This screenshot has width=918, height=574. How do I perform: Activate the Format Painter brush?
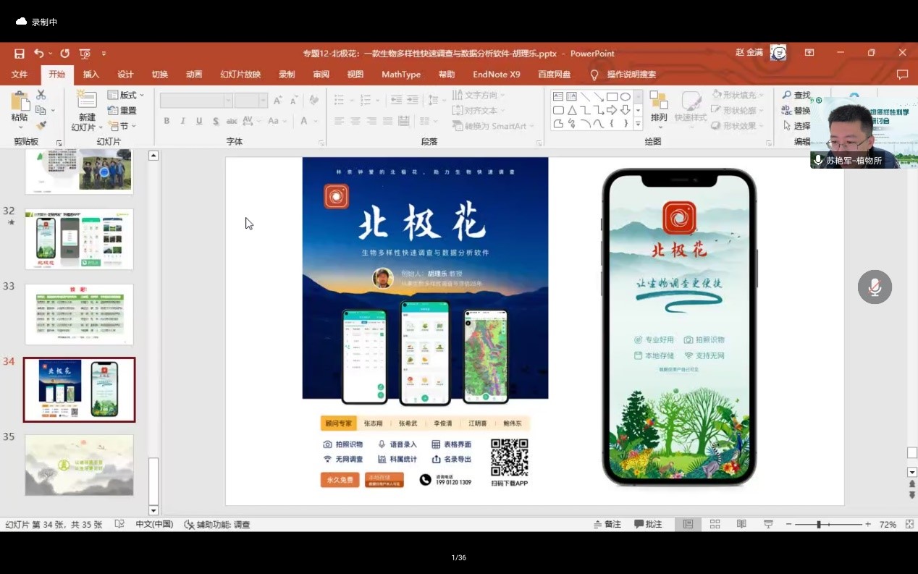tap(41, 125)
